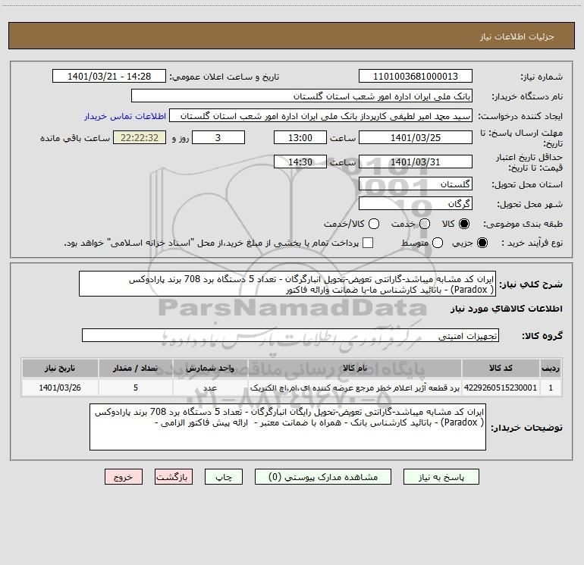
Task: Select the خدمت radio button
Action: click(x=425, y=224)
